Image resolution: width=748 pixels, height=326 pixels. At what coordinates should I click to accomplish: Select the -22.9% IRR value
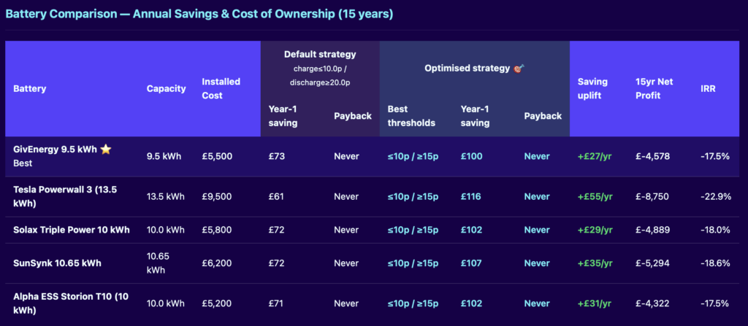click(714, 196)
